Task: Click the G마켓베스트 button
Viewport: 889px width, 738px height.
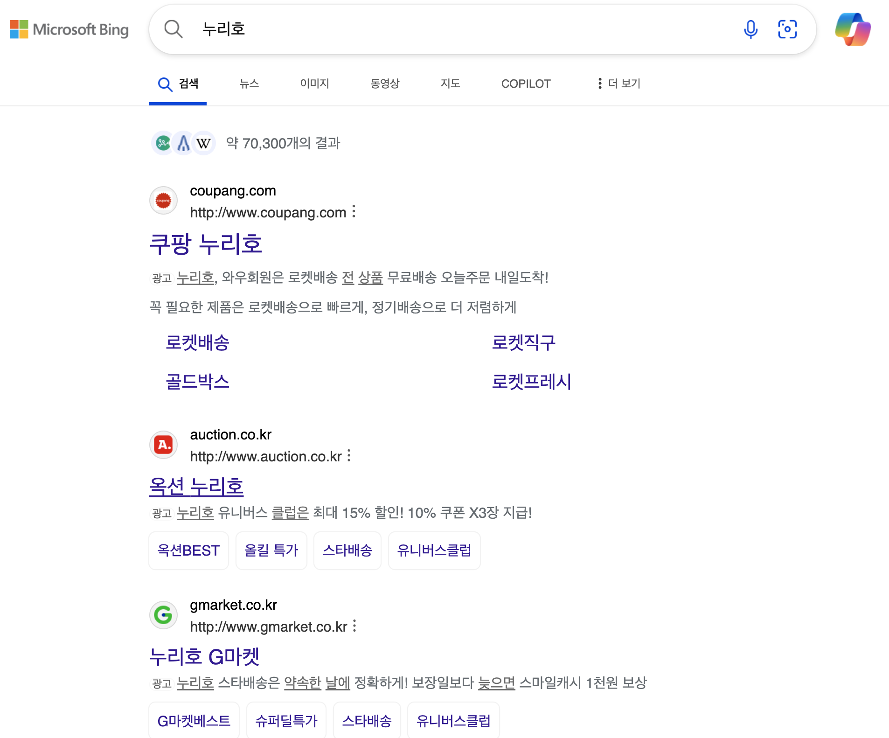Action: coord(194,721)
